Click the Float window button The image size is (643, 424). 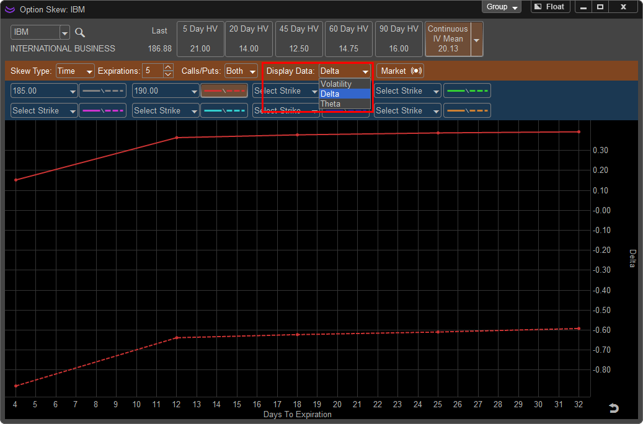(550, 7)
